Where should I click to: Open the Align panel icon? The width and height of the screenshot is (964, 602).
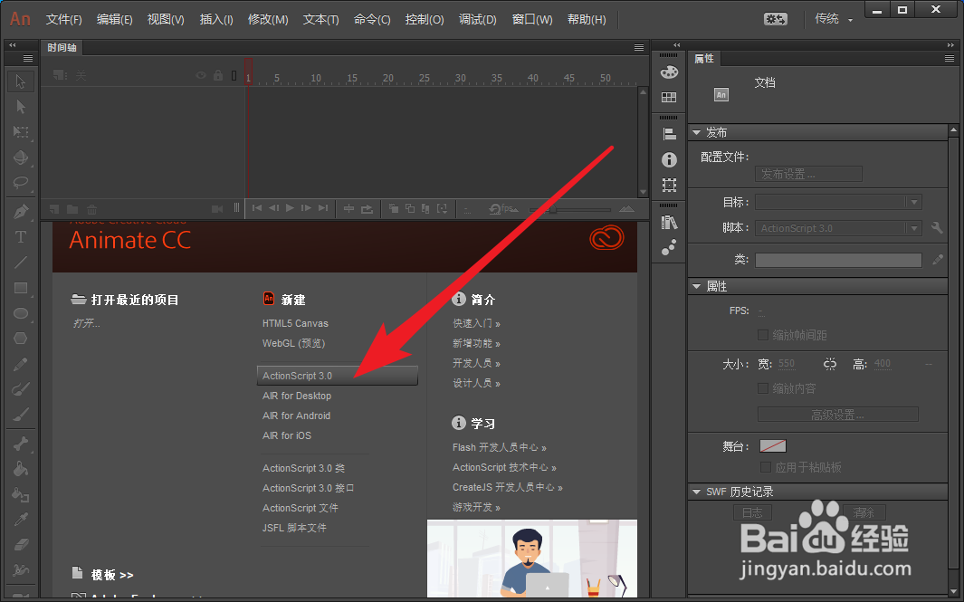[669, 134]
